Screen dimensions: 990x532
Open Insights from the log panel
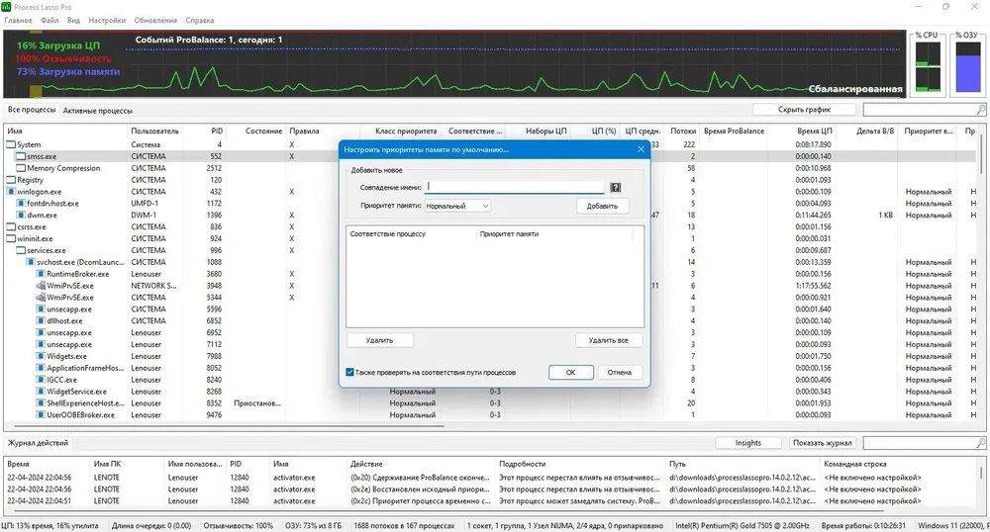[748, 443]
